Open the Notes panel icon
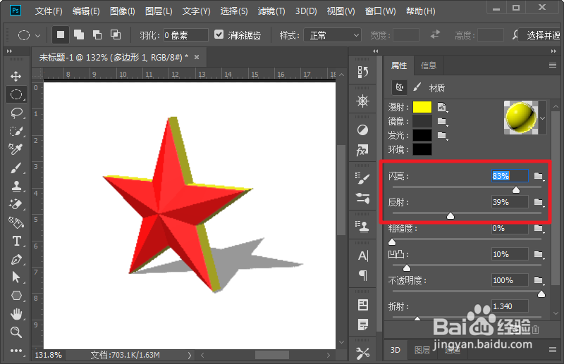Screen dimensions: 564x364 363,325
